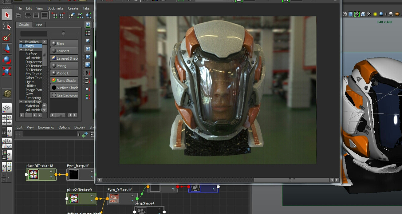
Task: Clear the Hypershade graph with eraser icon
Action: tap(72, 15)
